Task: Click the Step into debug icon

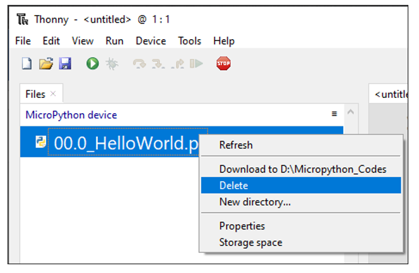Action: [x=158, y=64]
